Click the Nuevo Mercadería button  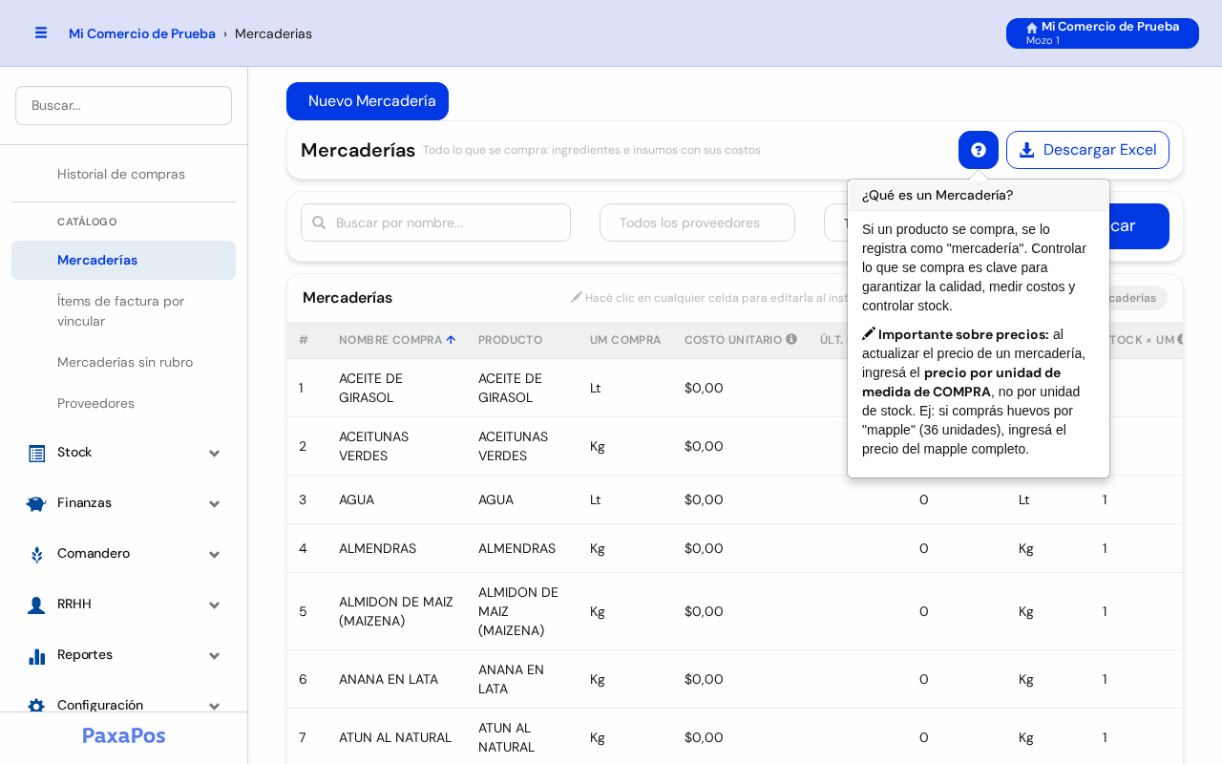tap(368, 101)
